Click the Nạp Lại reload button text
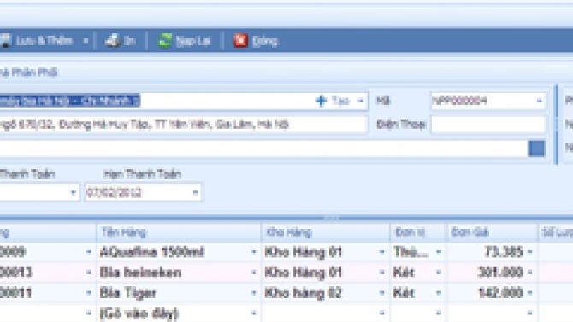The image size is (573, 322). click(x=193, y=41)
